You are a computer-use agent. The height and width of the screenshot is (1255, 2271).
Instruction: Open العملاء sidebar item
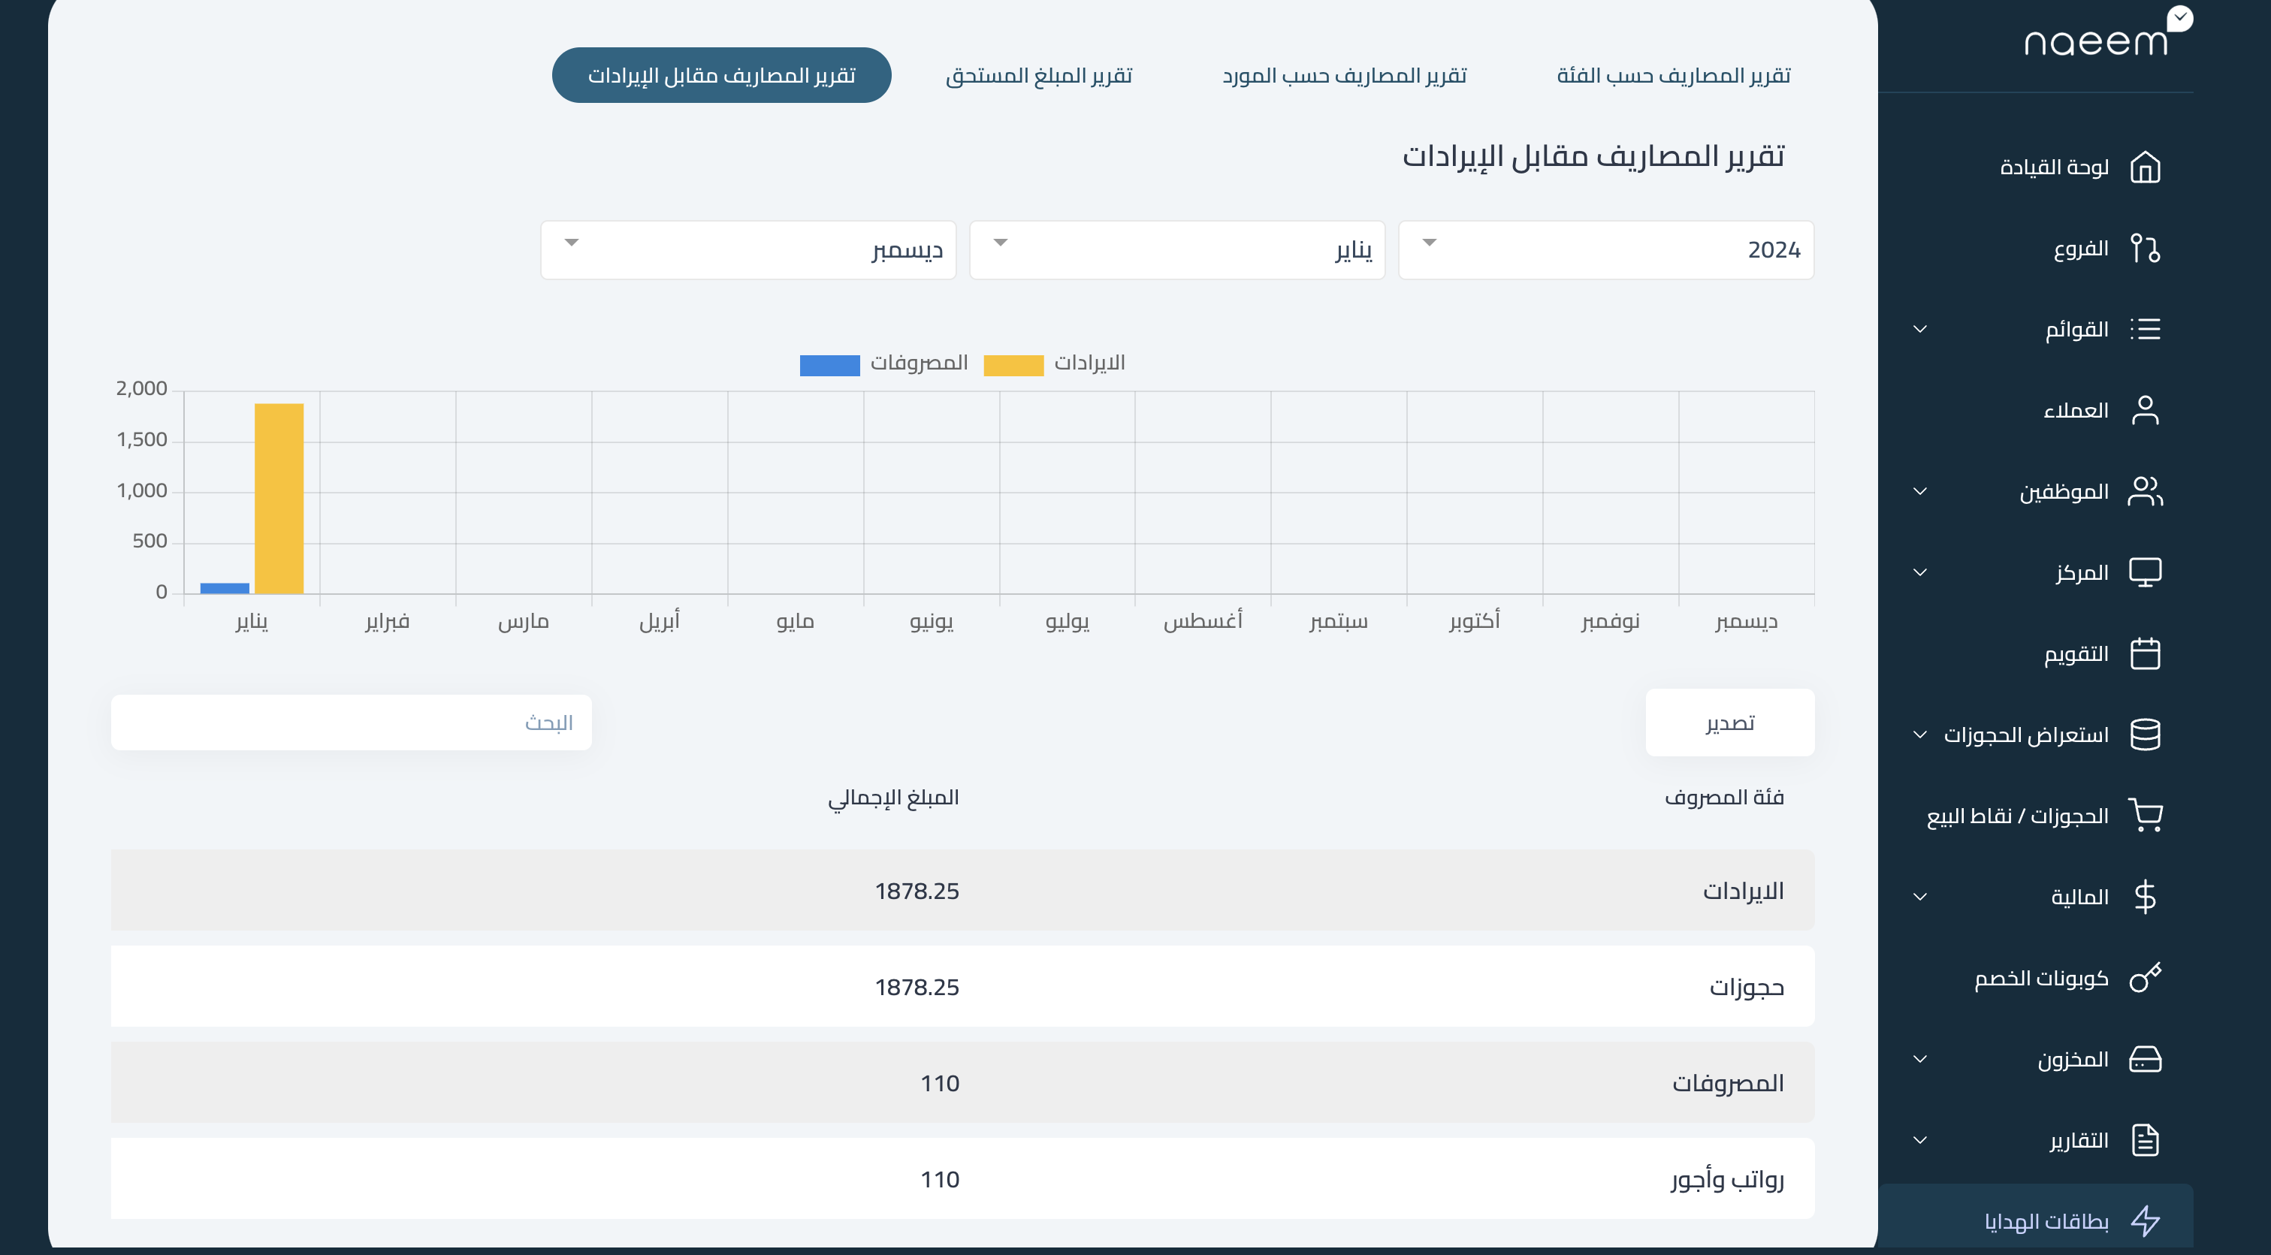pos(2075,410)
